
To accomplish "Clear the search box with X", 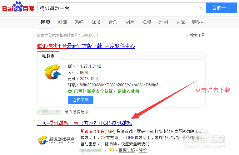I will [x=201, y=8].
